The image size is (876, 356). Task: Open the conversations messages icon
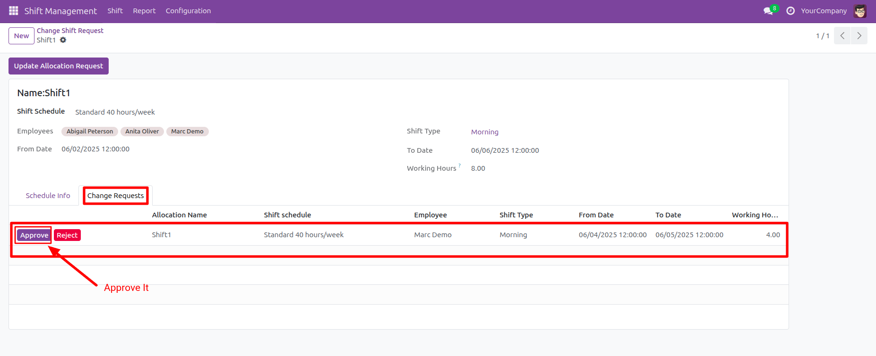point(768,11)
